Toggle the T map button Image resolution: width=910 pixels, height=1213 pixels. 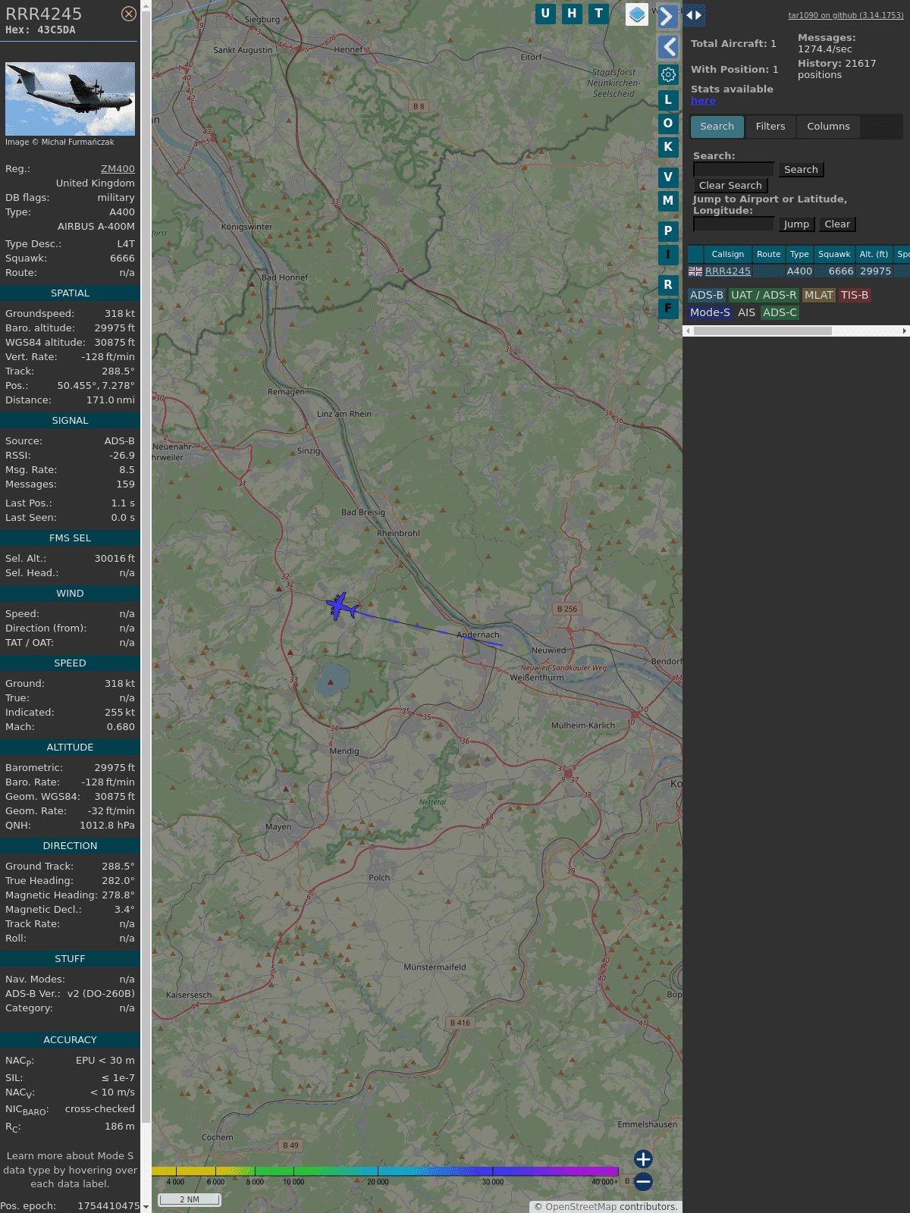point(598,14)
